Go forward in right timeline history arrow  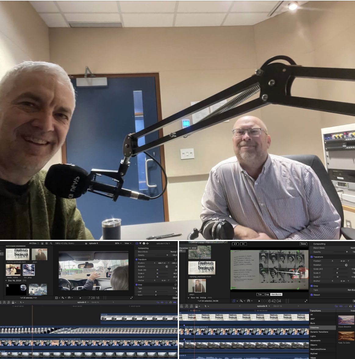[x=298, y=306]
